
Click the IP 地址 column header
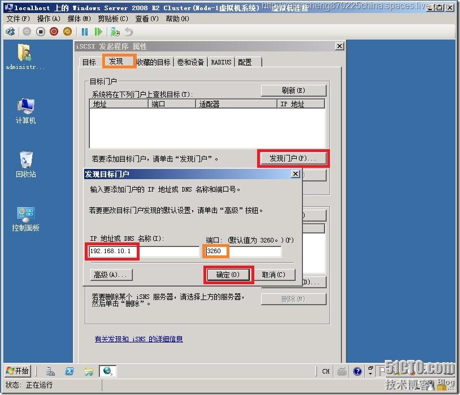(301, 104)
